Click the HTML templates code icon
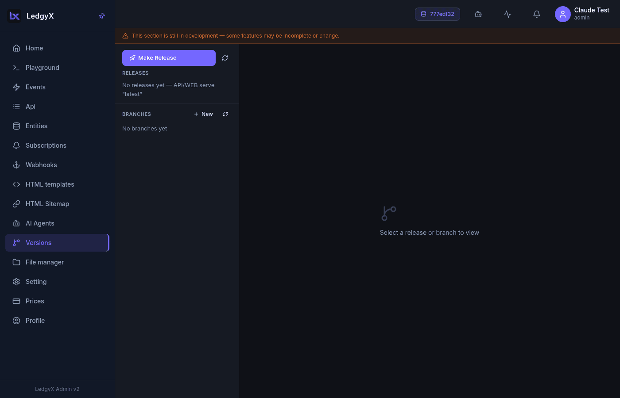620x398 pixels. point(16,184)
